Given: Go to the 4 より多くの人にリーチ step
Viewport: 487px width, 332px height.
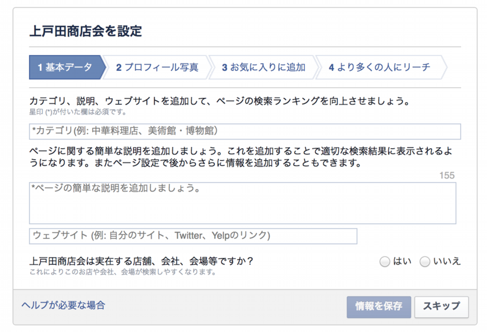Looking at the screenshot, I should coord(379,67).
